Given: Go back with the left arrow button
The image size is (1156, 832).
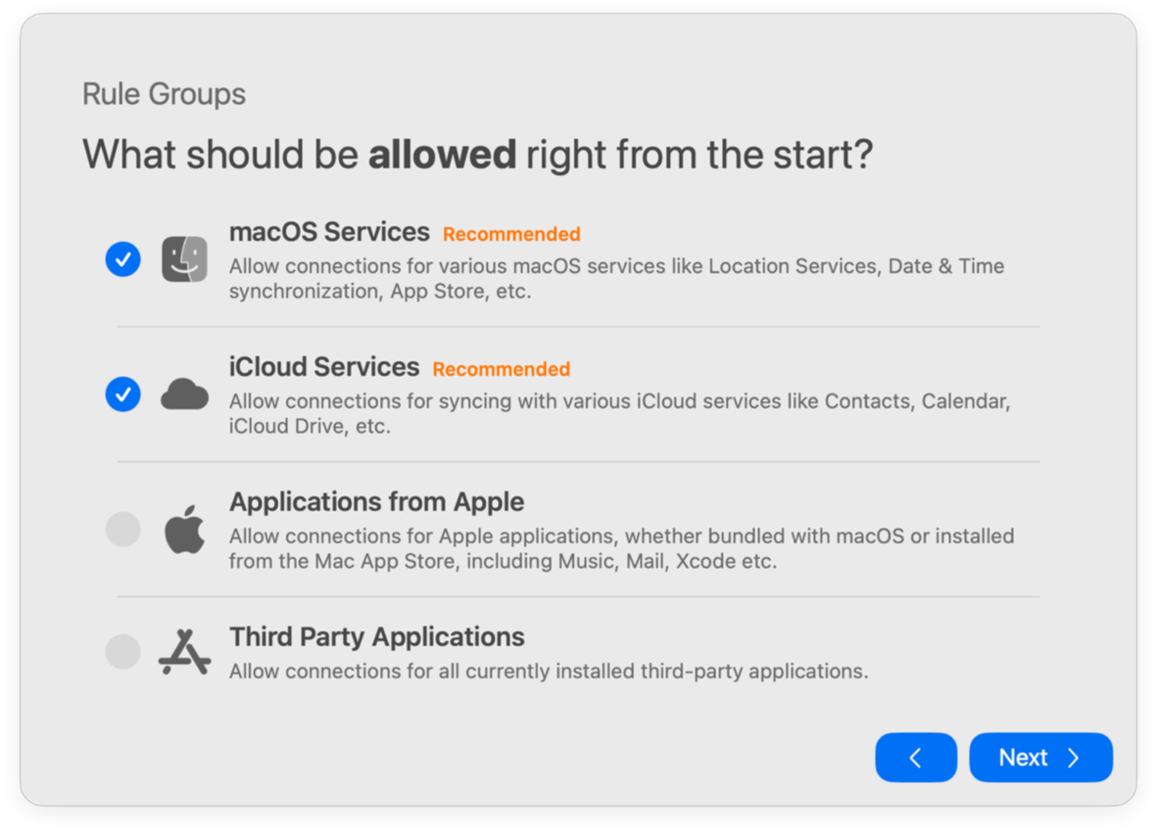Looking at the screenshot, I should [x=916, y=758].
